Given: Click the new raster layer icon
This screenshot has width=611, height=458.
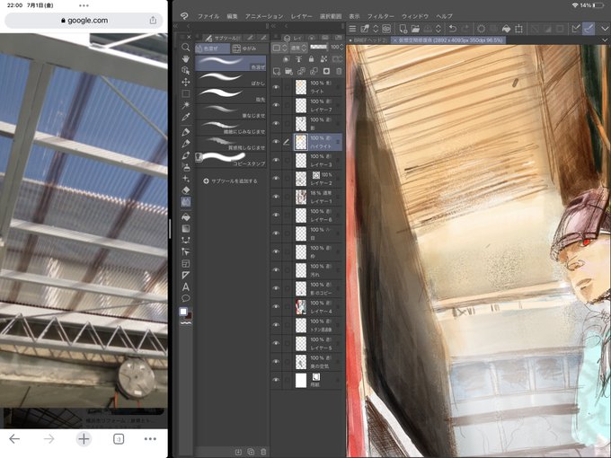Looking at the screenshot, I should pos(277,71).
